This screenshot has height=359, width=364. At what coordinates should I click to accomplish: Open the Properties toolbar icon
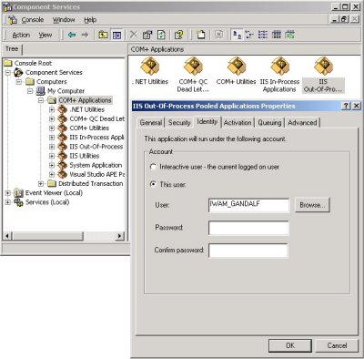pyautogui.click(x=147, y=35)
